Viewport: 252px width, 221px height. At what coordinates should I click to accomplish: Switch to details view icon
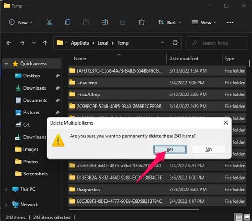pos(239,217)
